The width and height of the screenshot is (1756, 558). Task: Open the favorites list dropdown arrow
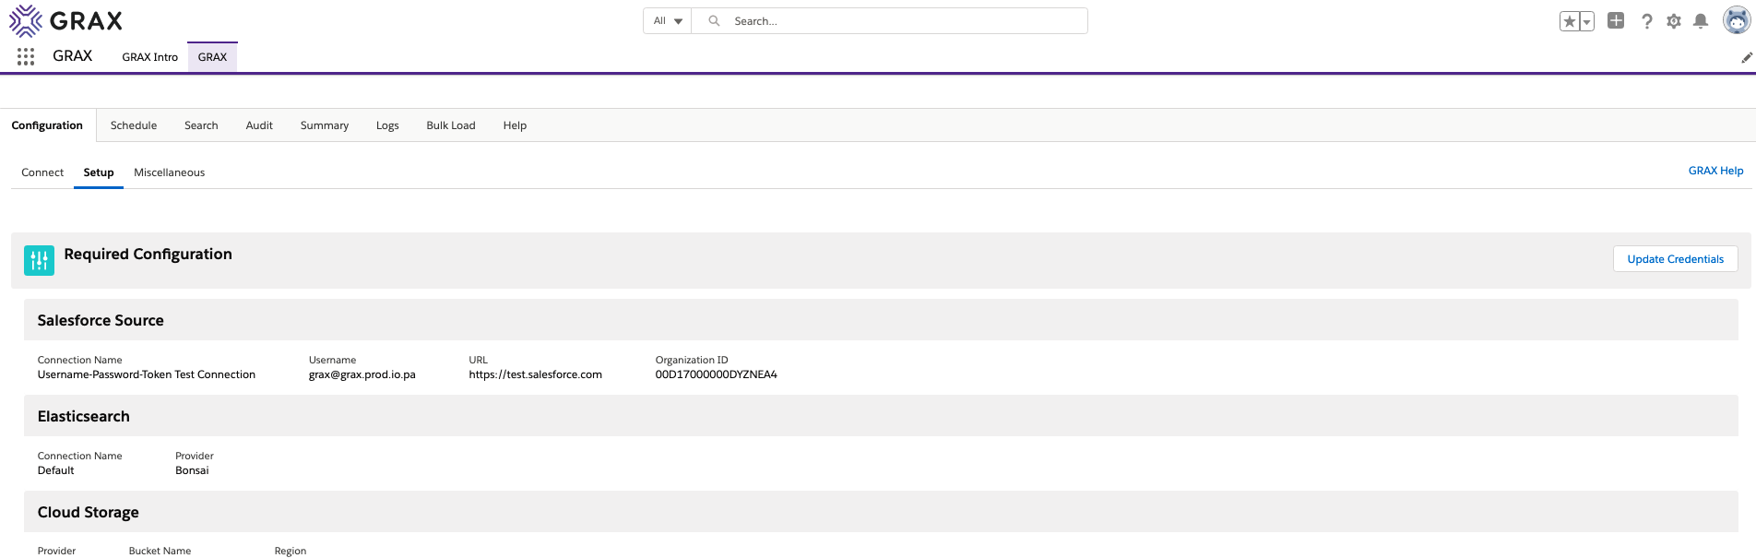pos(1587,21)
